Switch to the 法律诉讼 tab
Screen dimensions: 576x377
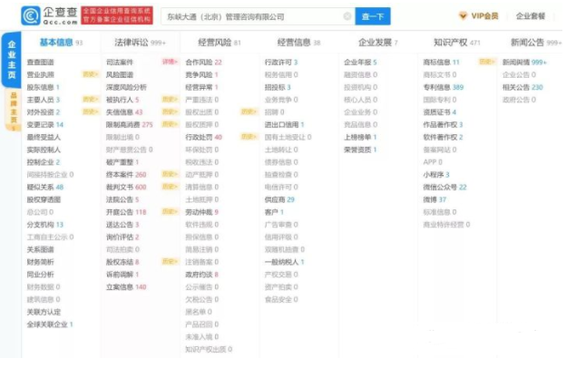pos(133,43)
